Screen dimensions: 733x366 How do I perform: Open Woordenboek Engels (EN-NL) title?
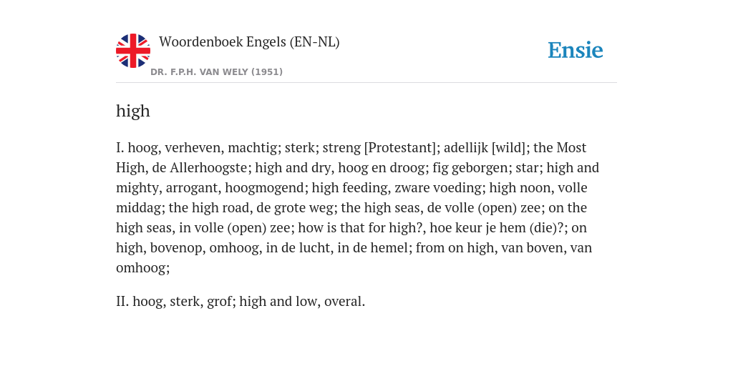pos(249,42)
